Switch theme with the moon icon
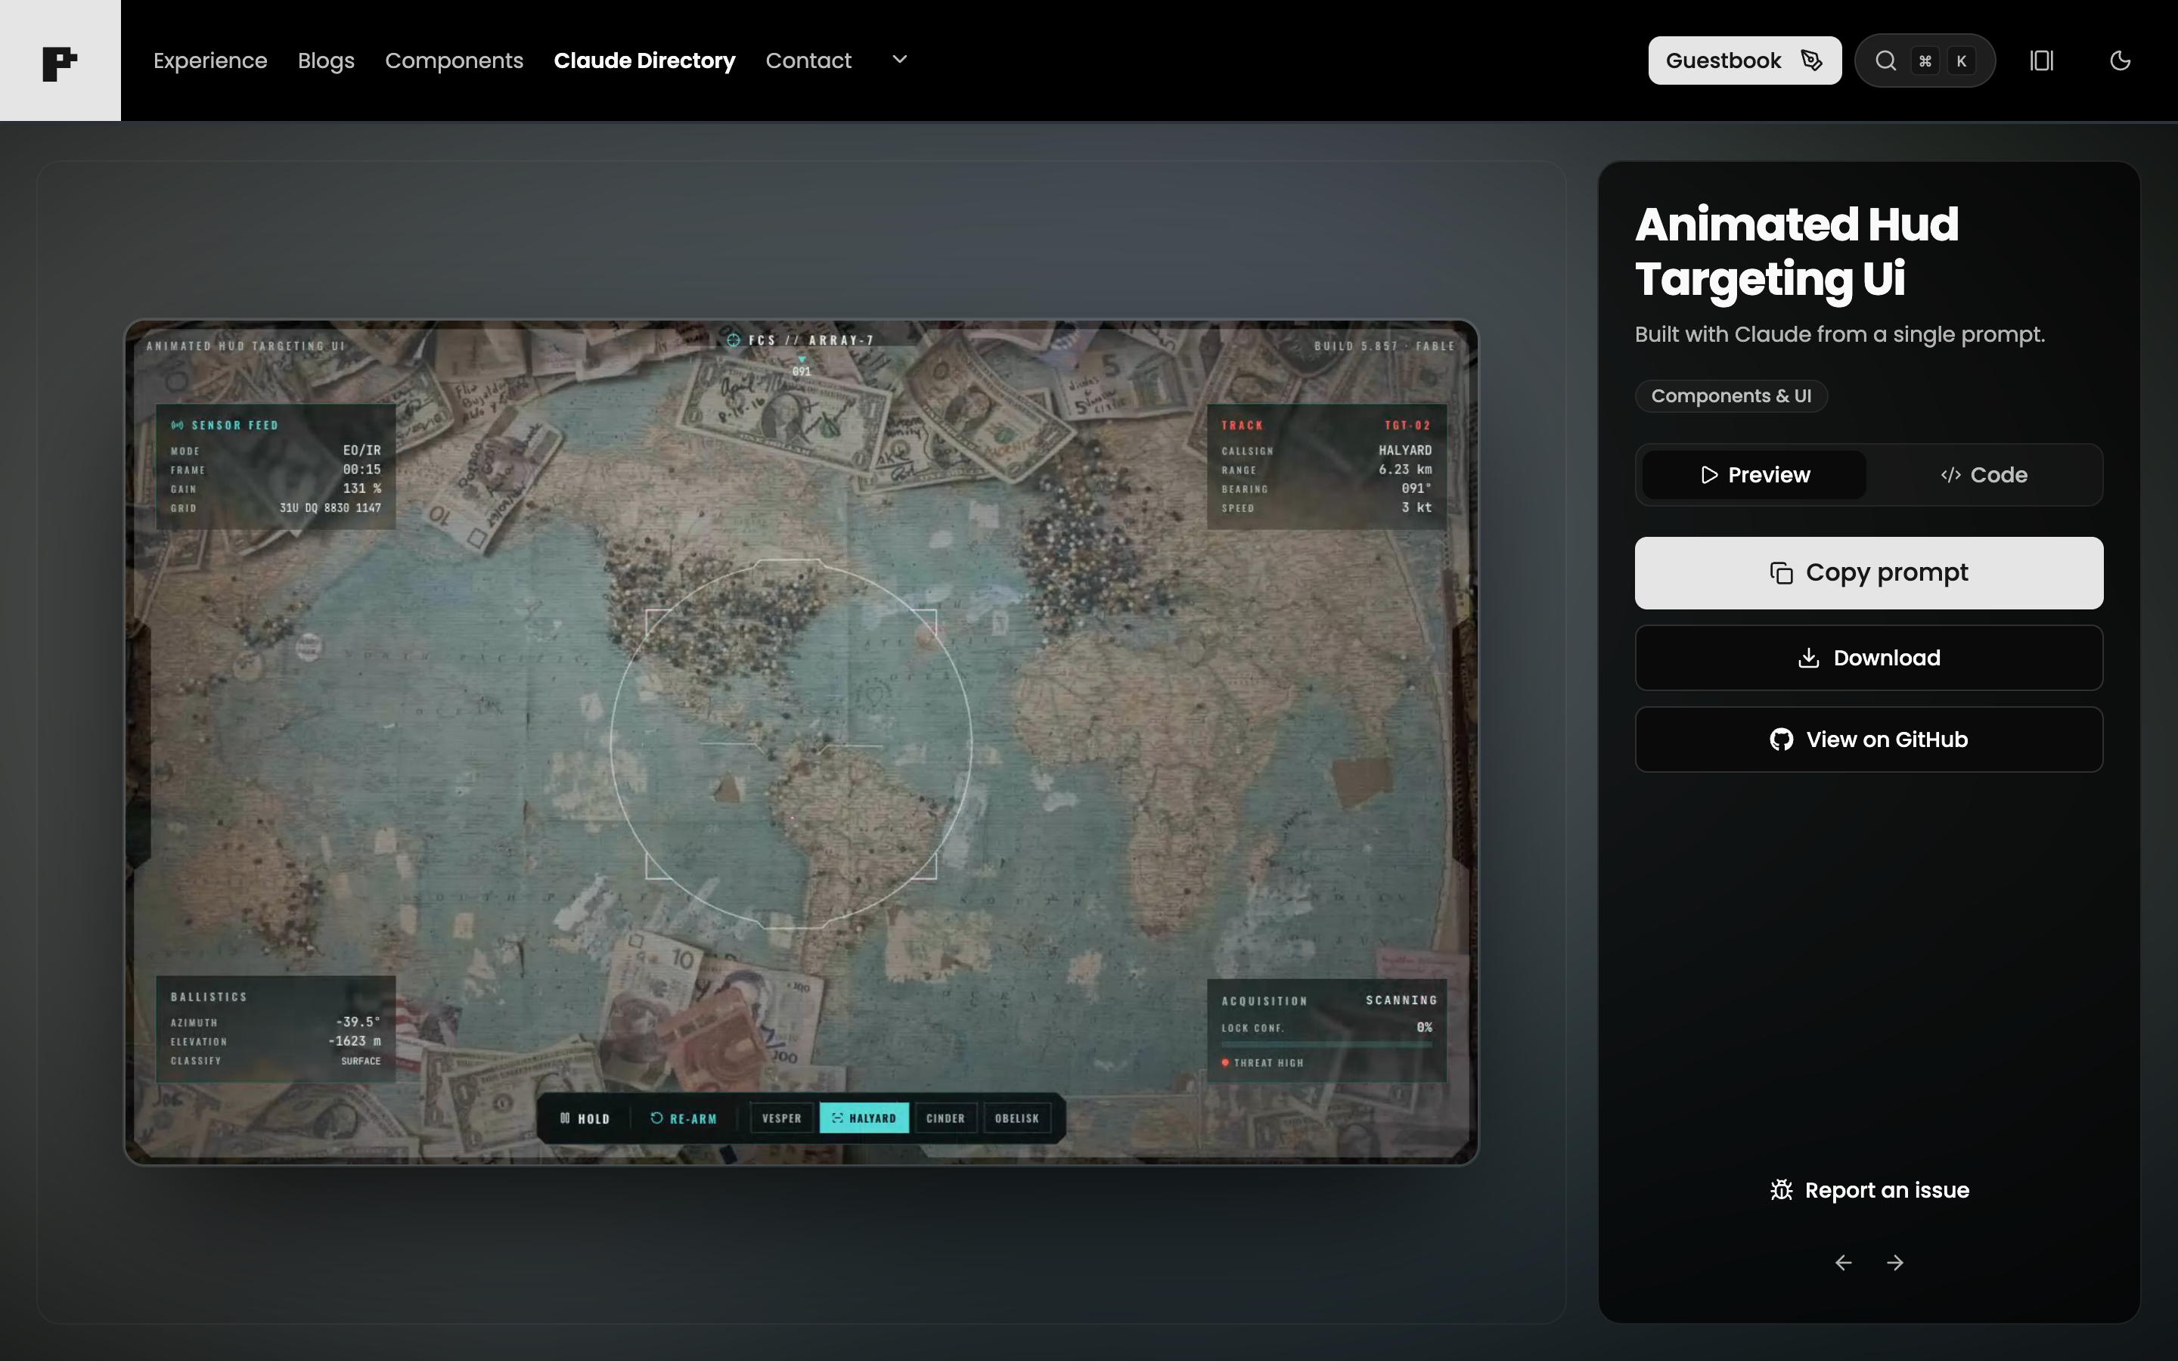This screenshot has height=1361, width=2178. coord(2120,60)
